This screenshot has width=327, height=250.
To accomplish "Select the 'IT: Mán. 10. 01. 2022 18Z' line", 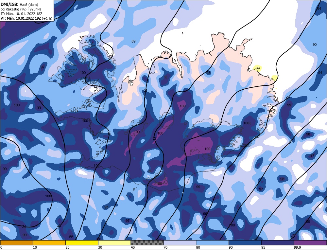I will pos(22,14).
